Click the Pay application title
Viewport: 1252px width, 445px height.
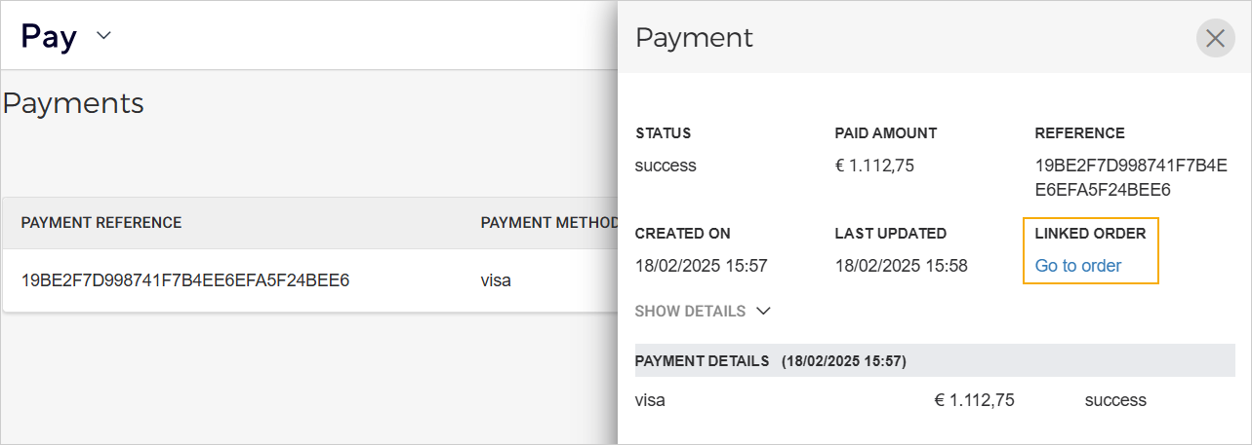pos(49,37)
